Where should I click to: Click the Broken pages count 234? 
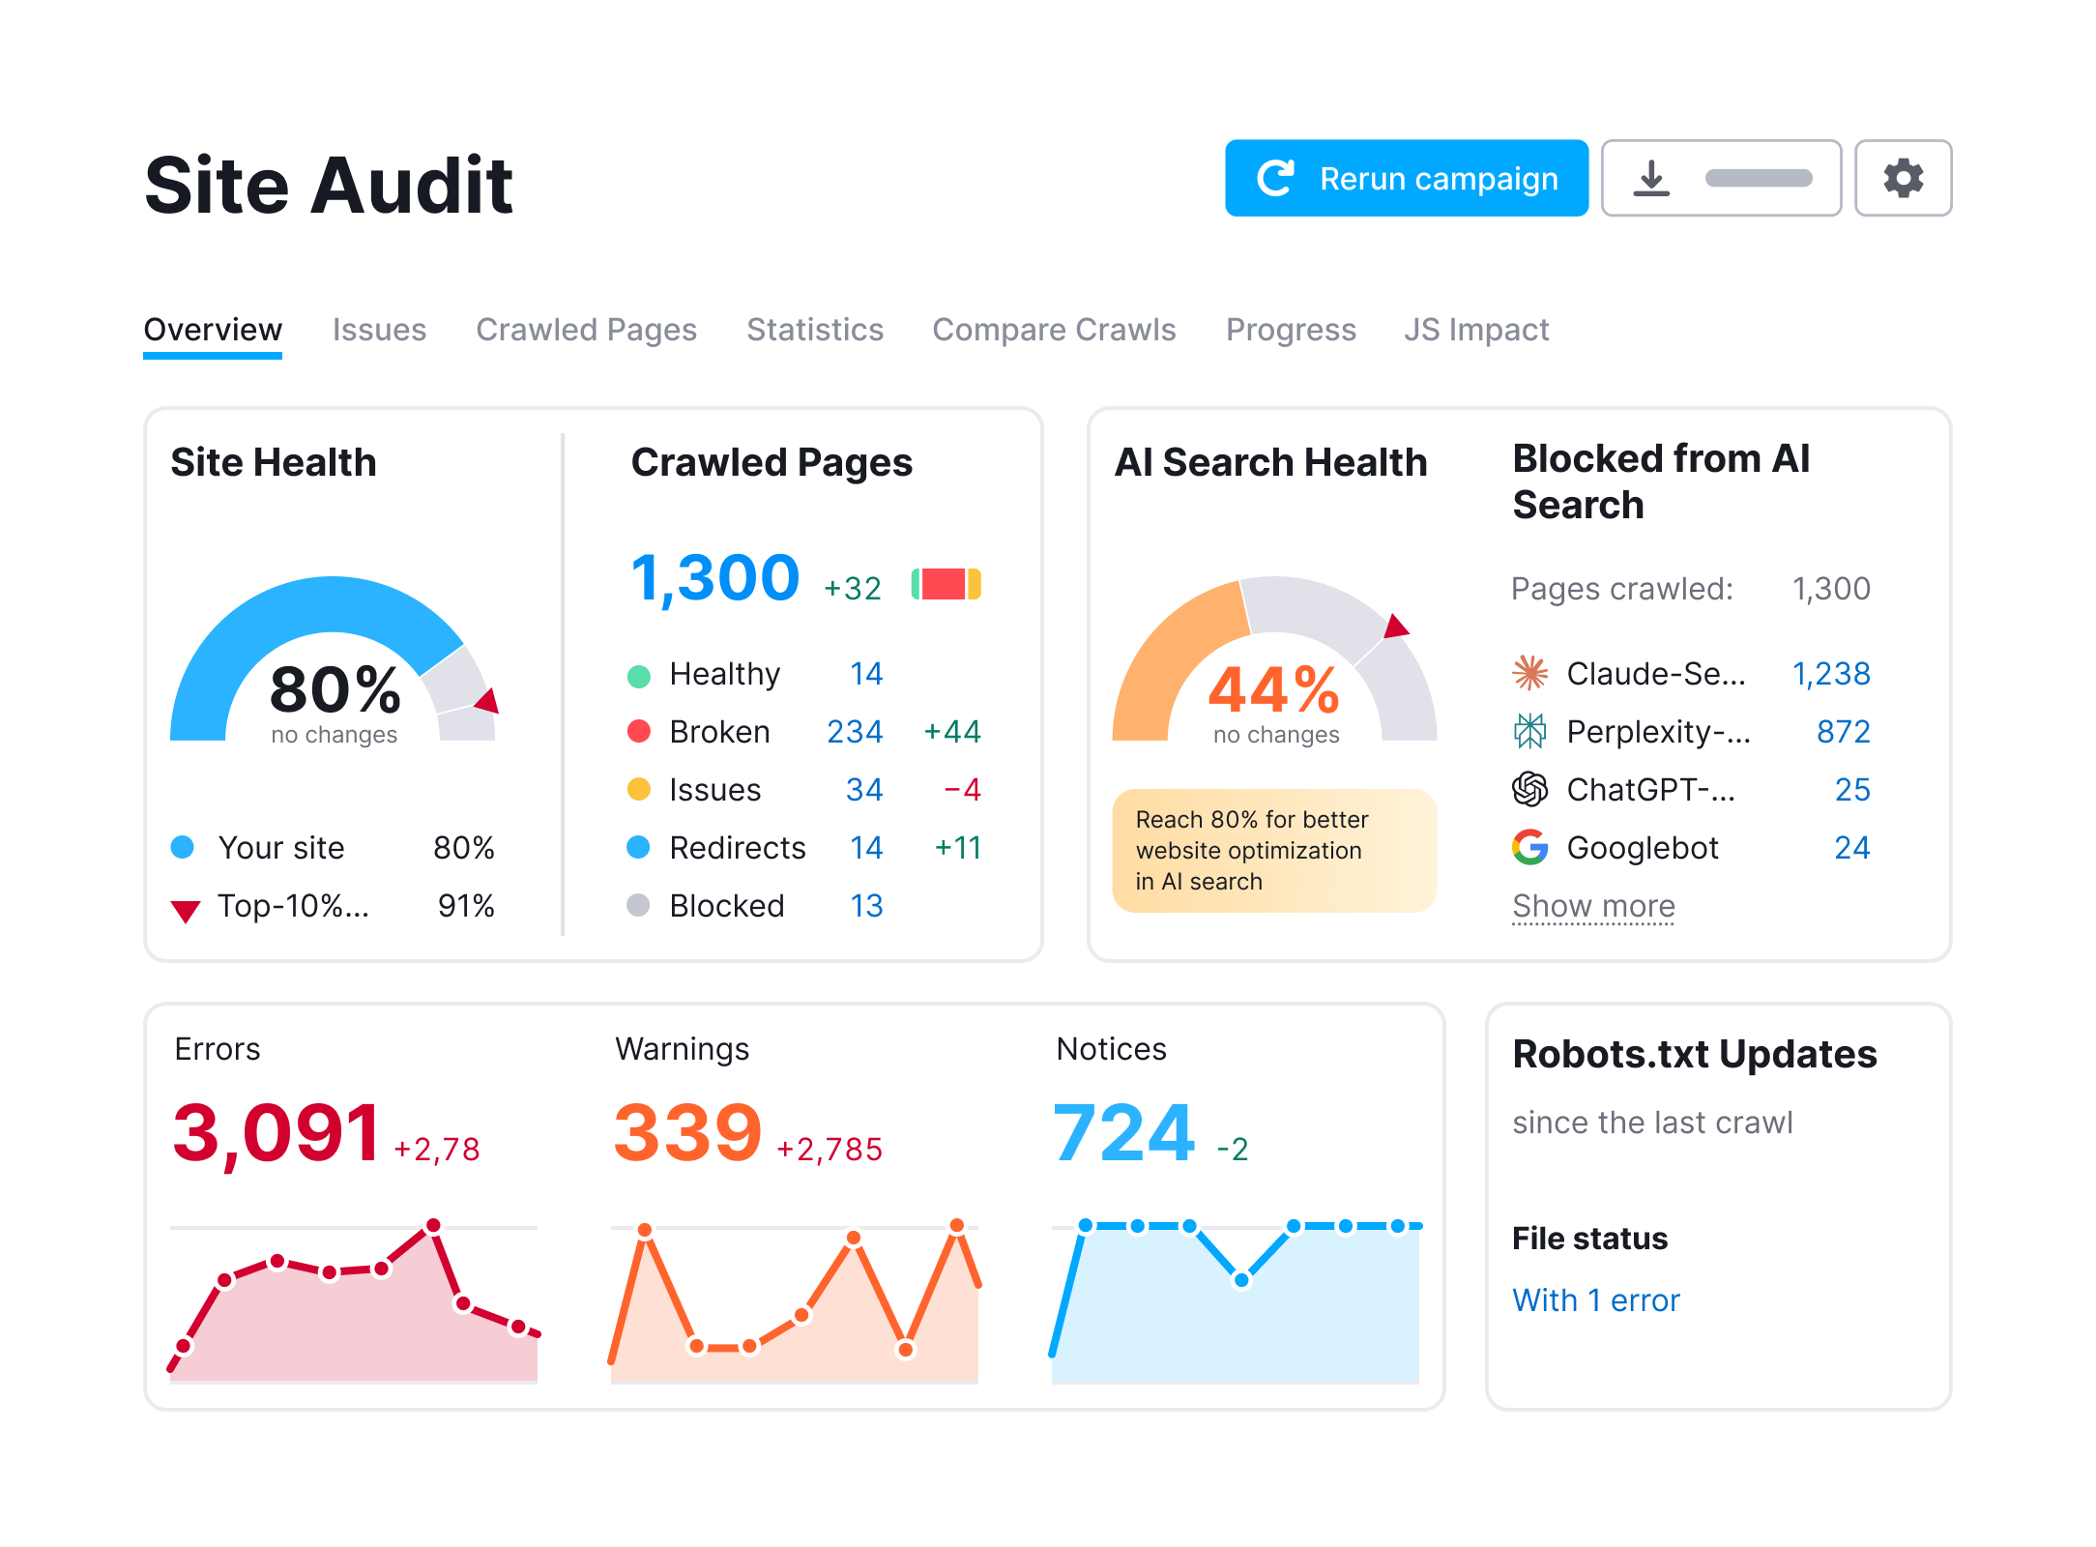[x=855, y=731]
